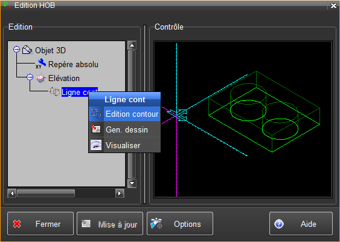Select Edition contour from the context menu

click(x=124, y=114)
